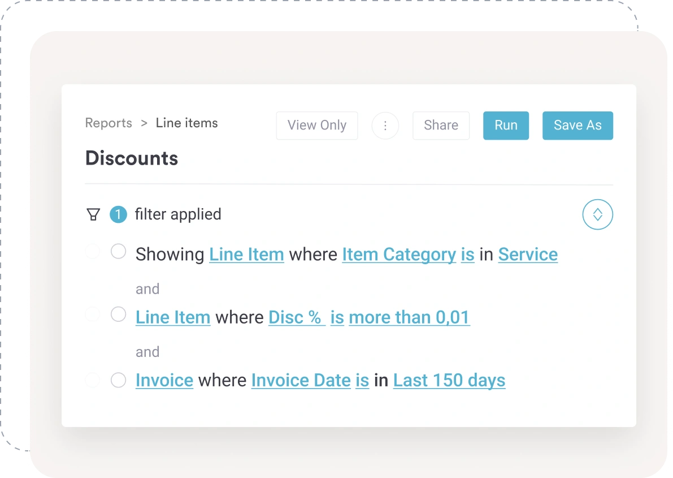Open the Item Category field dropdown

pyautogui.click(x=399, y=255)
